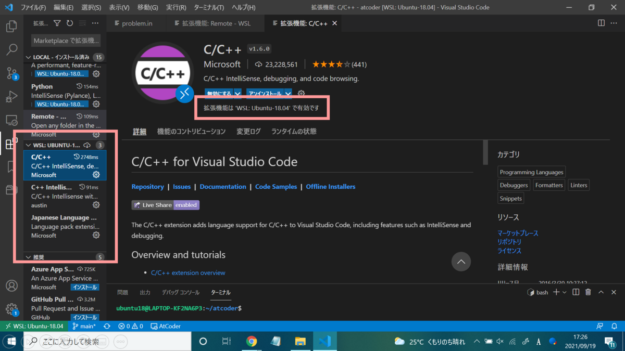Open a new terminal with the plus icon
Viewport: 625px width, 351px height.
(557, 292)
